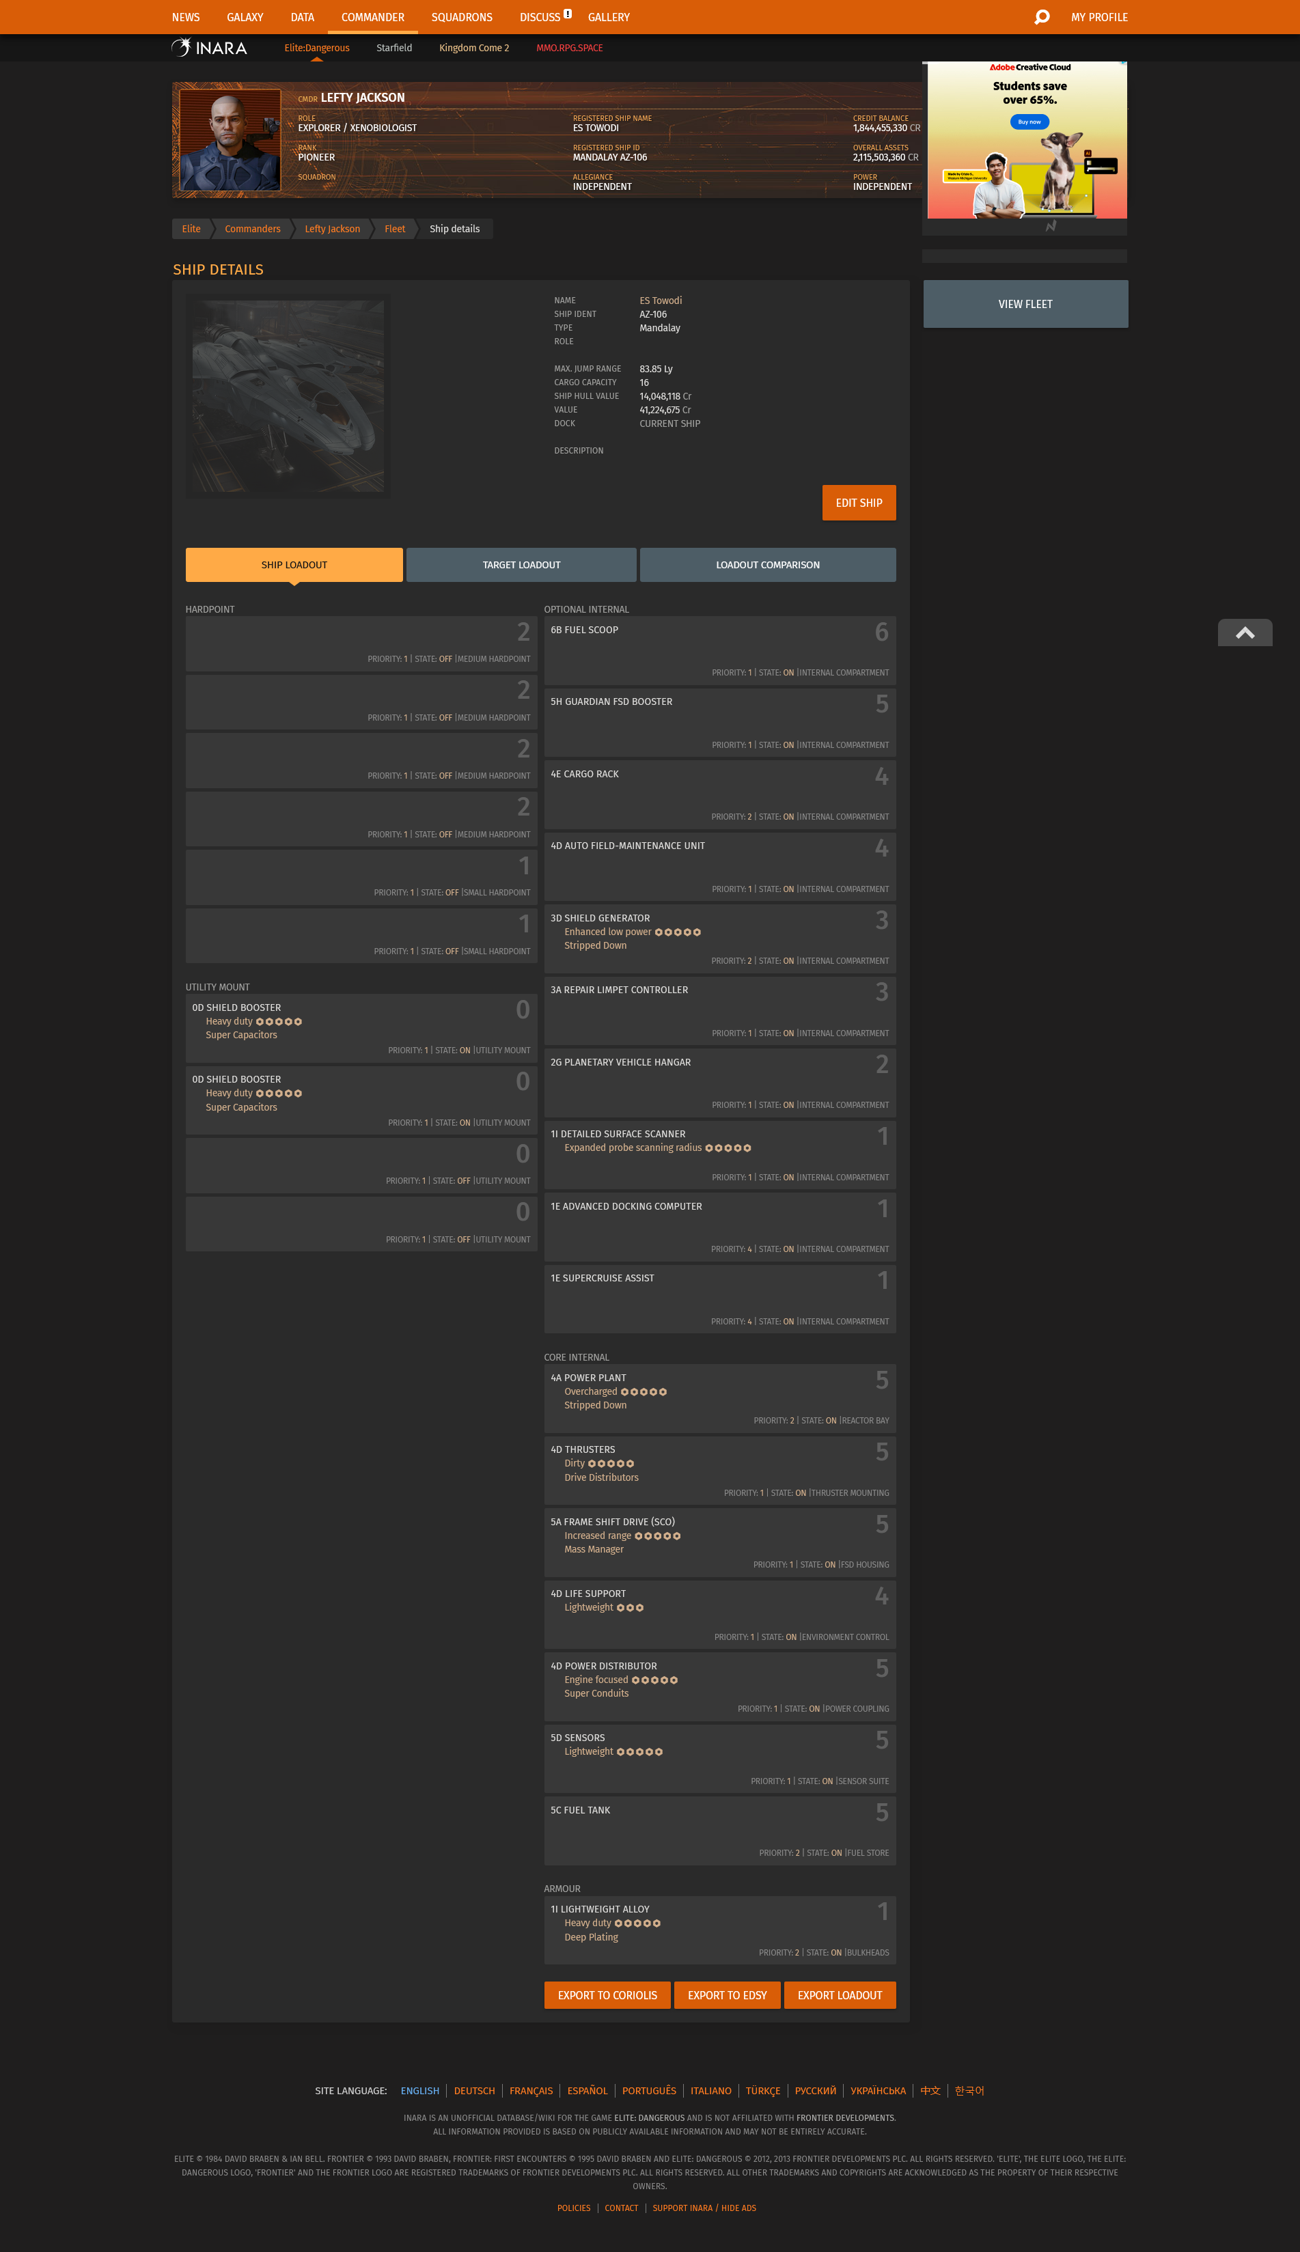Click the 4D POWER DISTRIBUTOR module

pos(719,1687)
